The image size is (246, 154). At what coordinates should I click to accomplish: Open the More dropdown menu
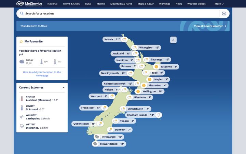pyautogui.click(x=219, y=4)
